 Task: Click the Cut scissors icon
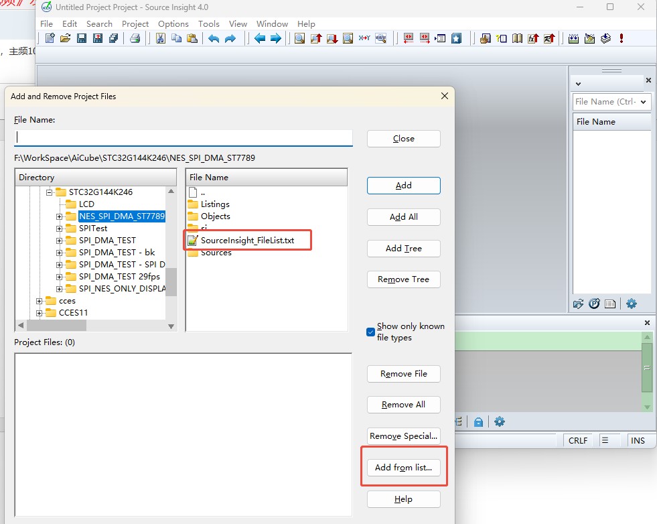coord(161,39)
